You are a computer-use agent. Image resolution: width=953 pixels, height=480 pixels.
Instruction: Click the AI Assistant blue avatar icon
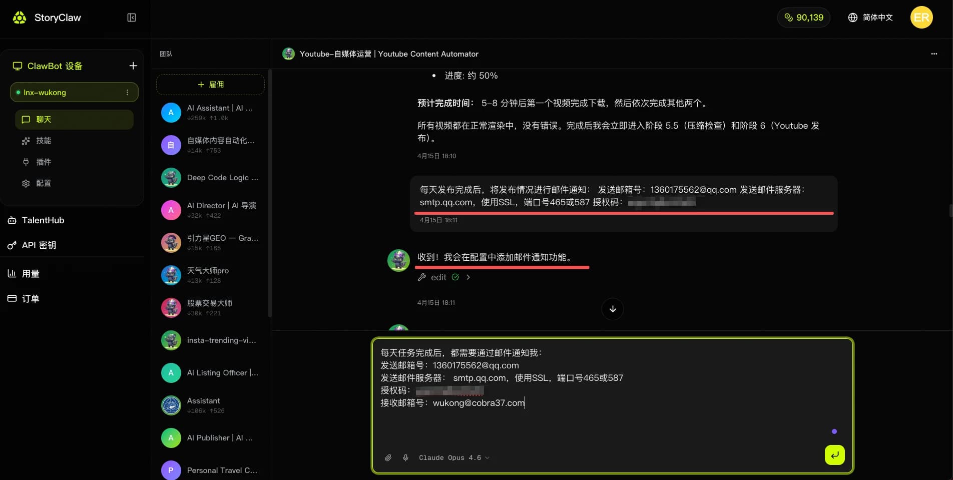(x=171, y=113)
